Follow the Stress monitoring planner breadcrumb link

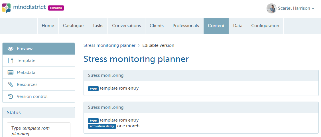[109, 45]
